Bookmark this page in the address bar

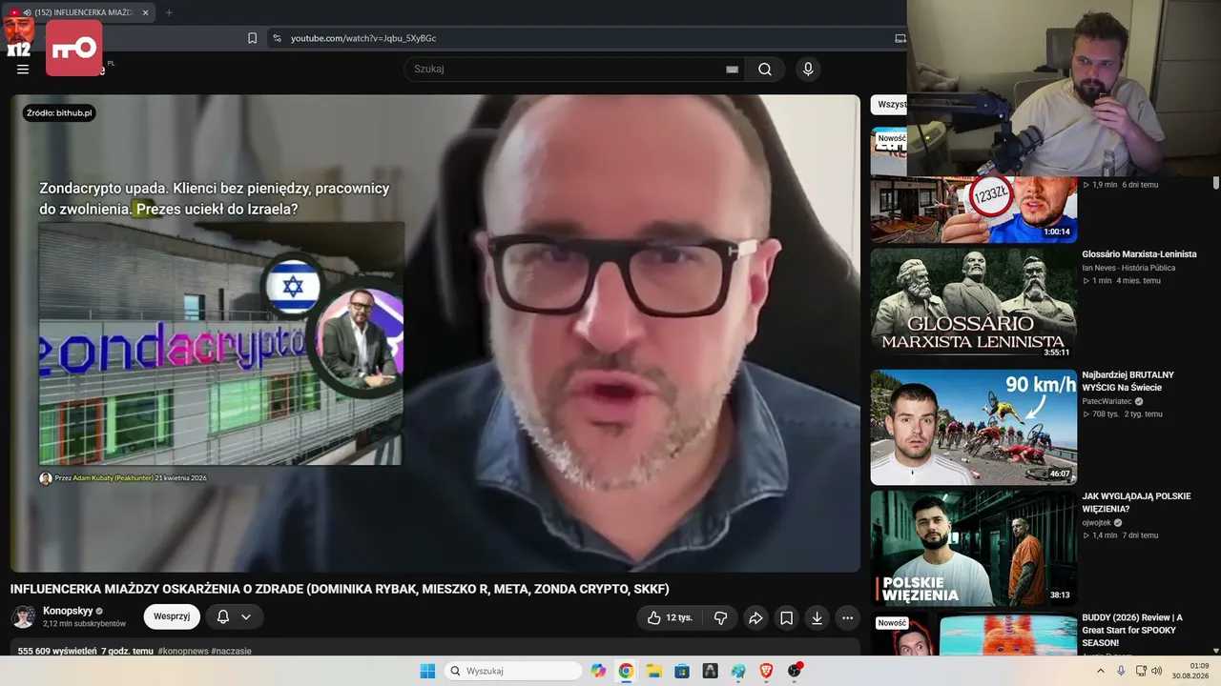tap(252, 38)
